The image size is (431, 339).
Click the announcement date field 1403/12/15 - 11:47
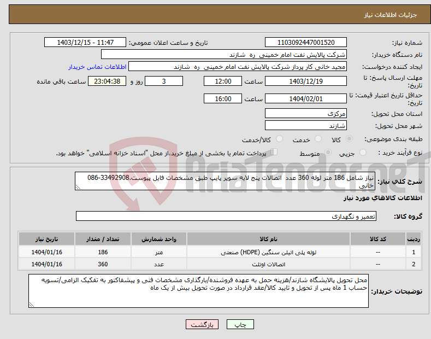[x=85, y=43]
